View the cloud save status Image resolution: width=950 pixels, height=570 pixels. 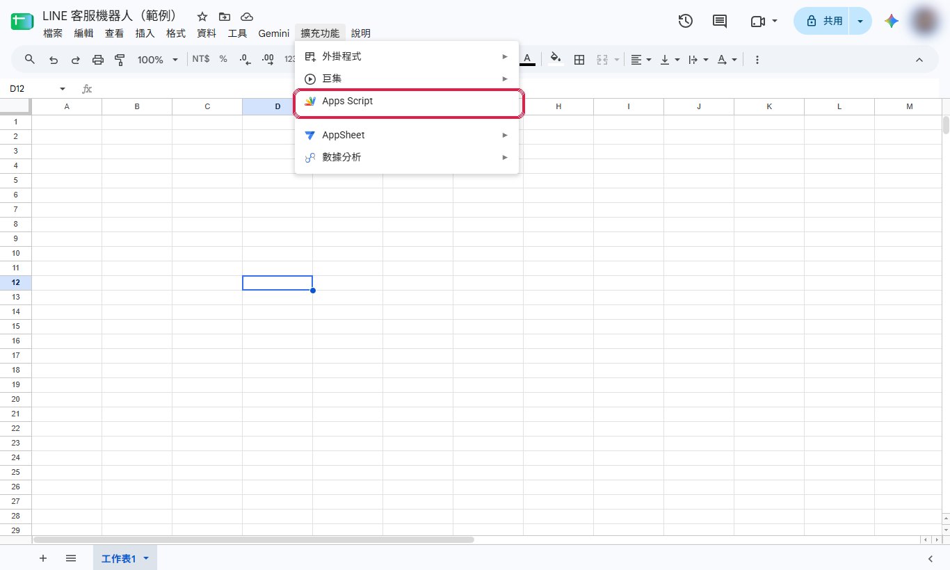click(247, 17)
